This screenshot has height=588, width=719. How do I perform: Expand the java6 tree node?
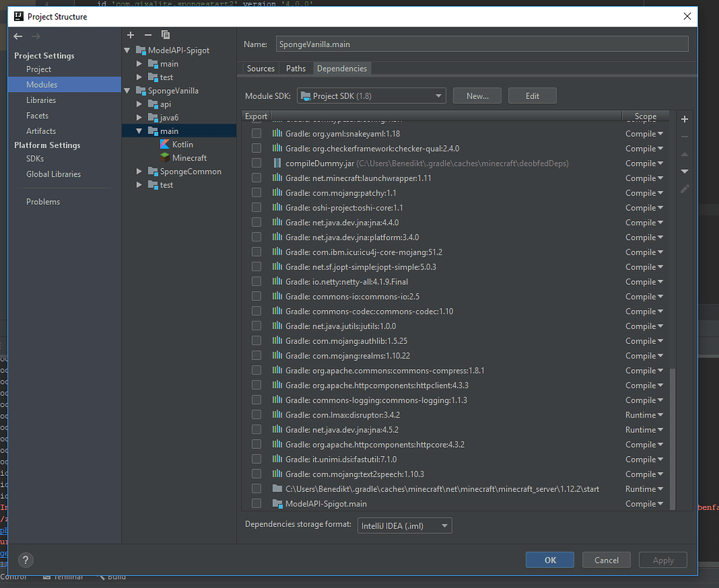[x=140, y=118]
